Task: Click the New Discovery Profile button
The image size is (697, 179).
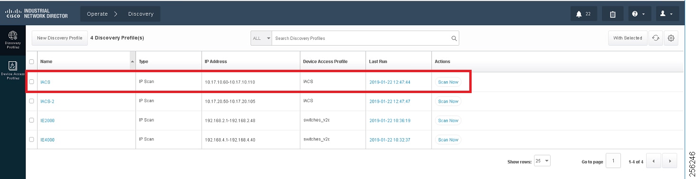Action: (60, 38)
